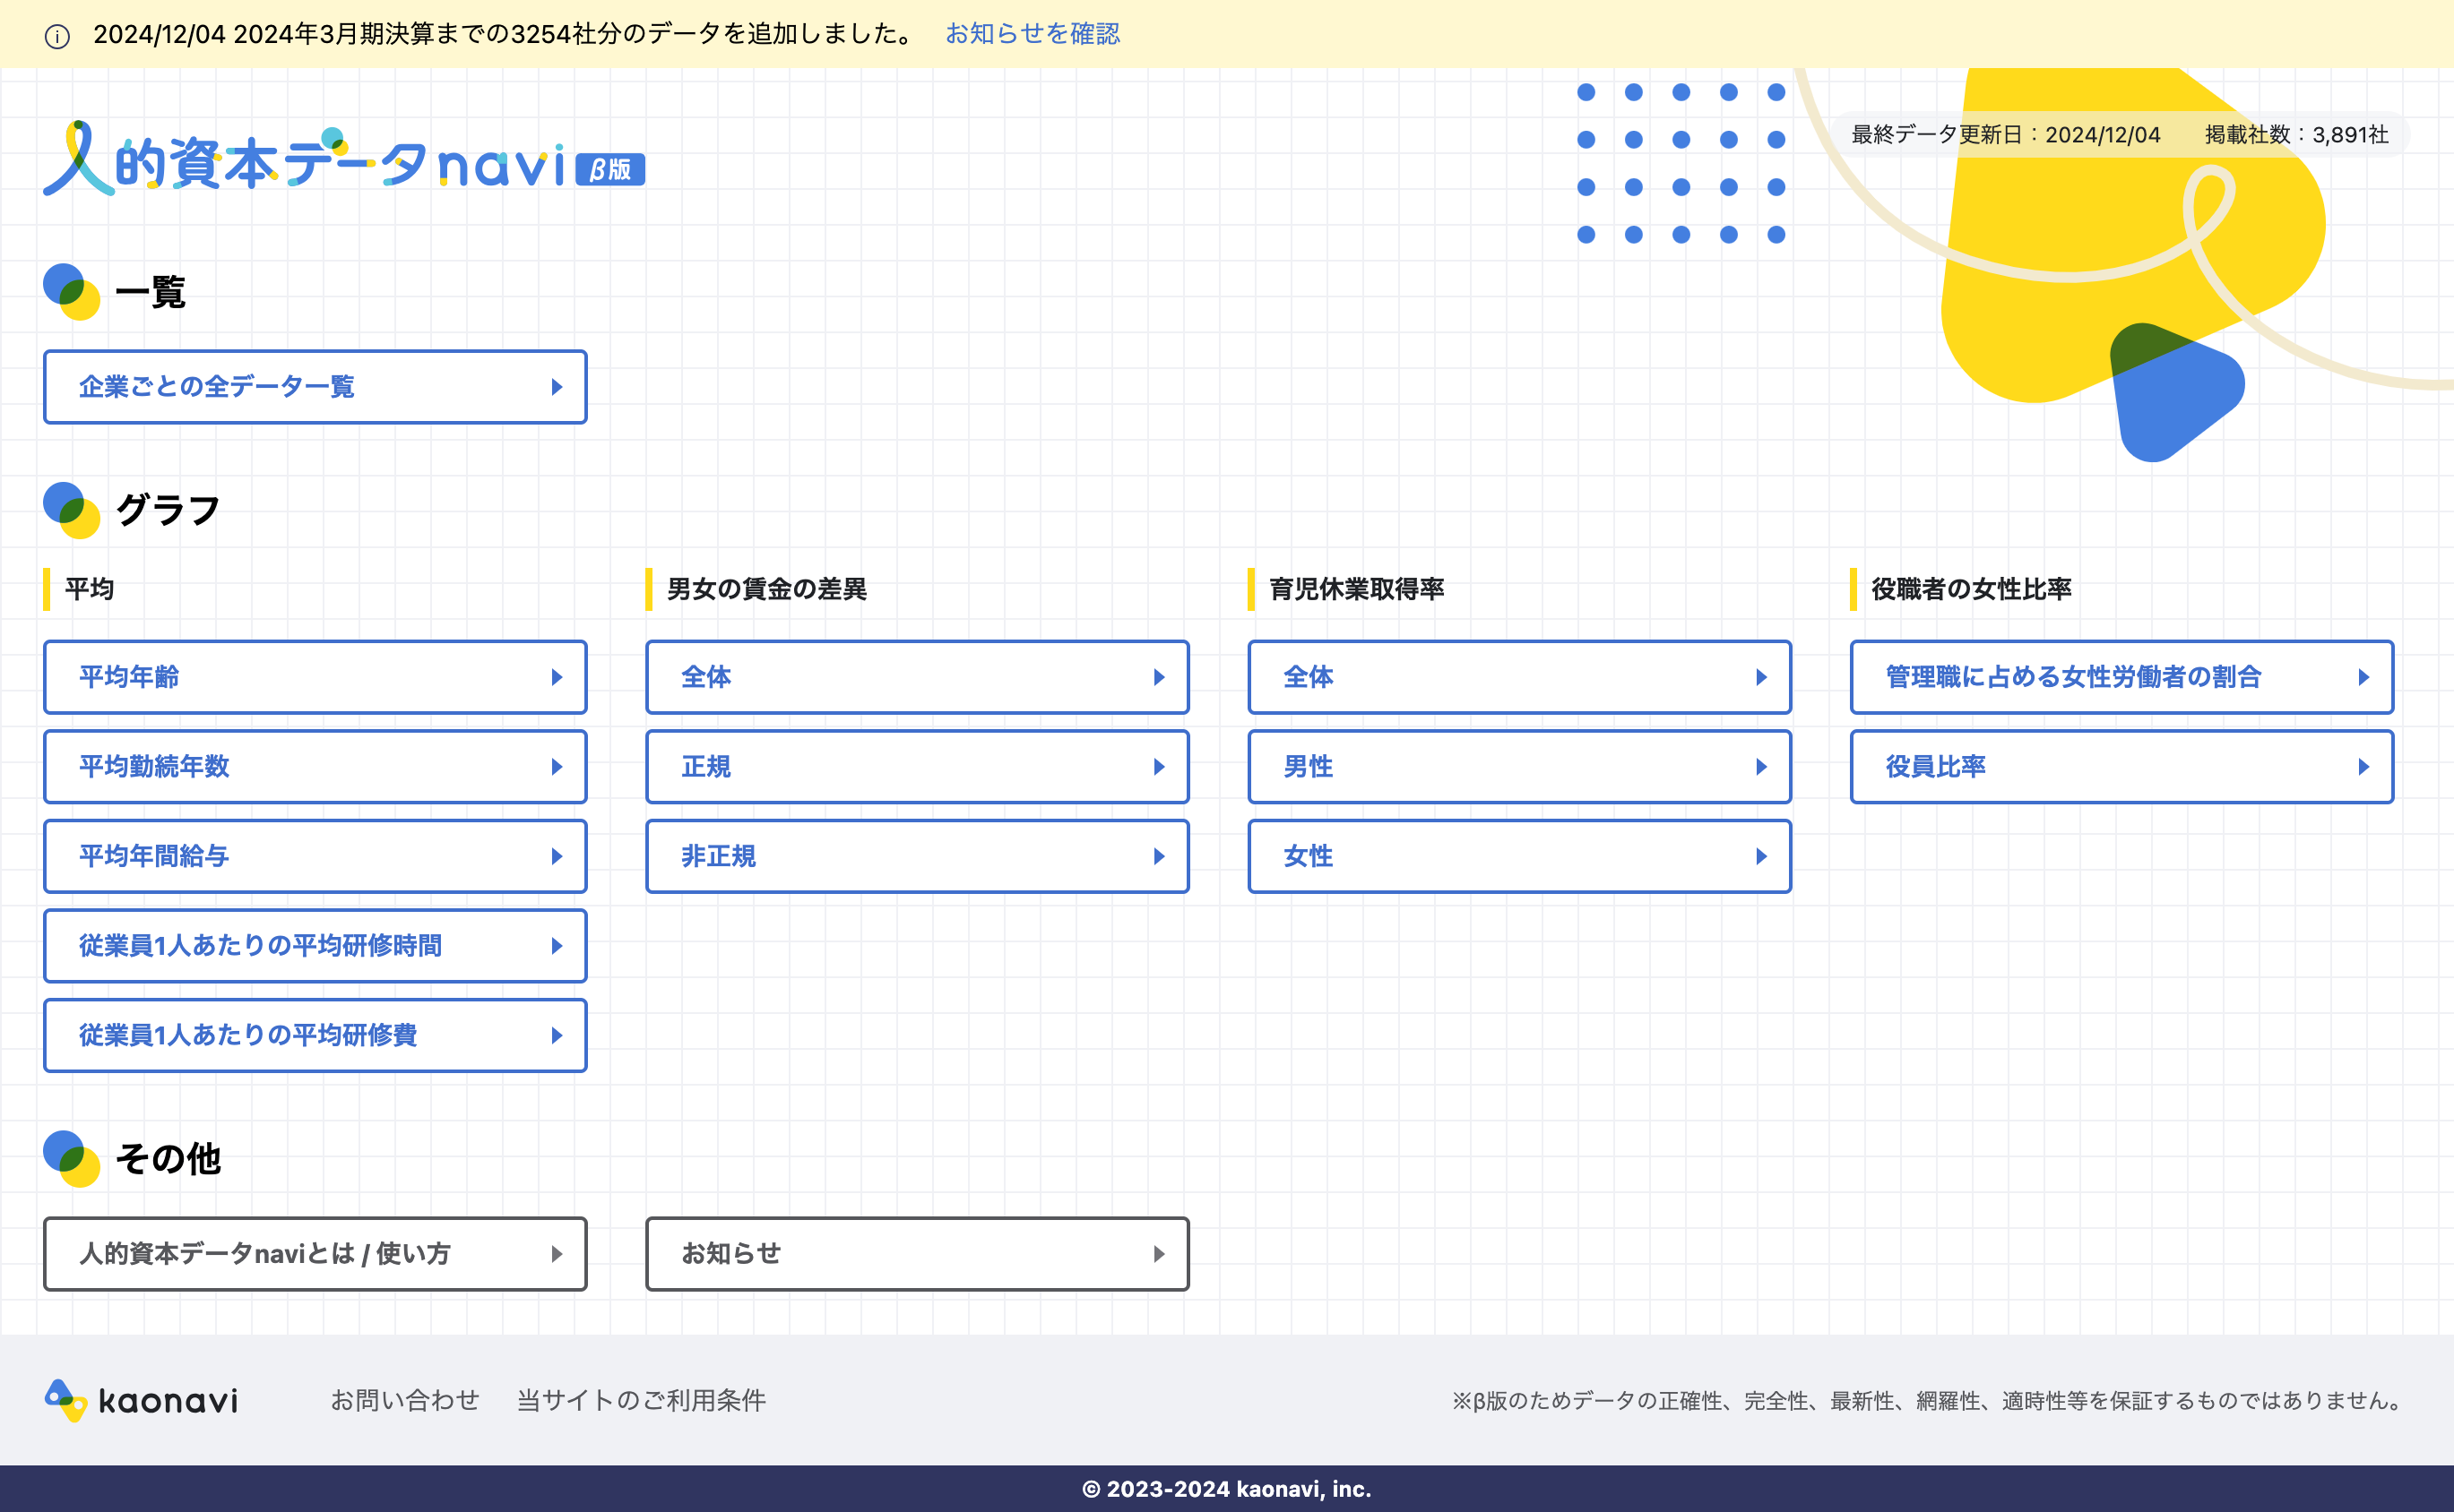Click the © 2023-2024 kaonavi, inc. text
The image size is (2454, 1512).
(x=1226, y=1489)
